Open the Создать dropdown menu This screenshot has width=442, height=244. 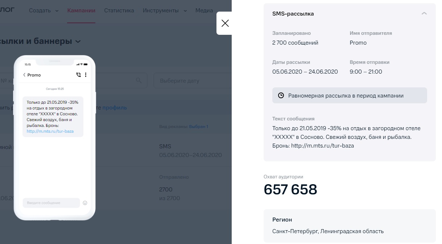pos(40,11)
